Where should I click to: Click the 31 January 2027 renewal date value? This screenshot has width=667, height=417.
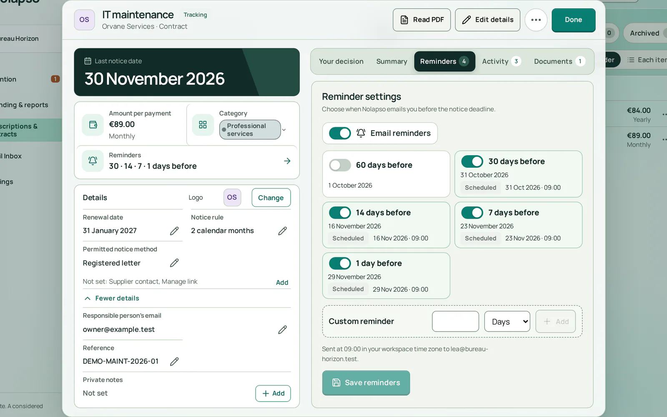click(110, 231)
